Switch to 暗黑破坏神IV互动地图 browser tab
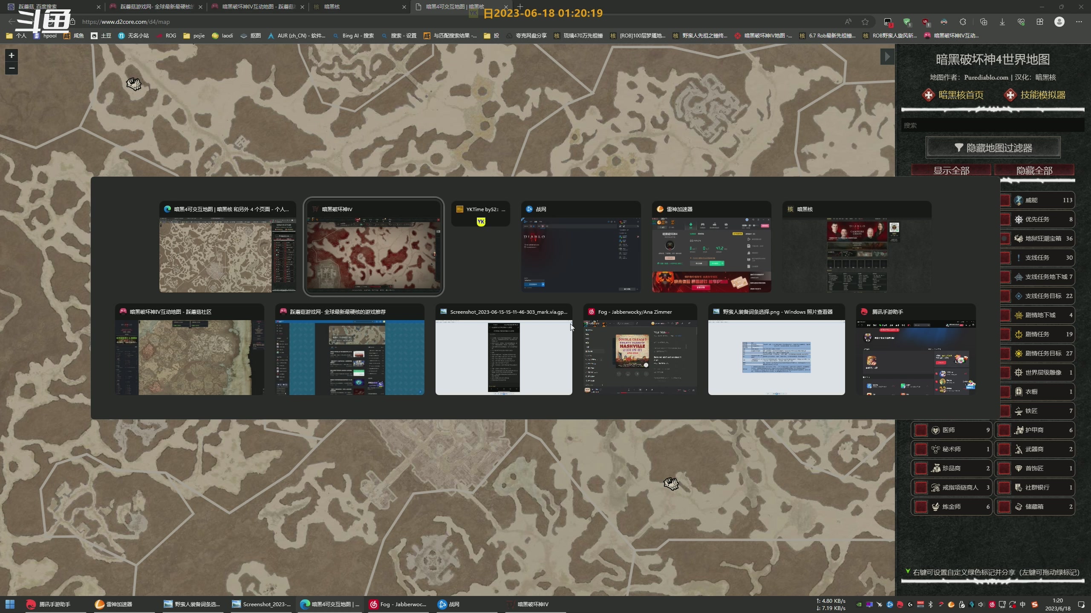The height and width of the screenshot is (613, 1091). 257,6
